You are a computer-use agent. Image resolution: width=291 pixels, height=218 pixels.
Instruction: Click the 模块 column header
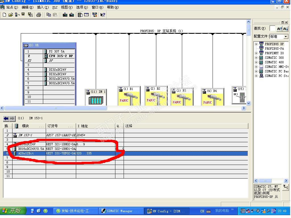[x=29, y=126]
